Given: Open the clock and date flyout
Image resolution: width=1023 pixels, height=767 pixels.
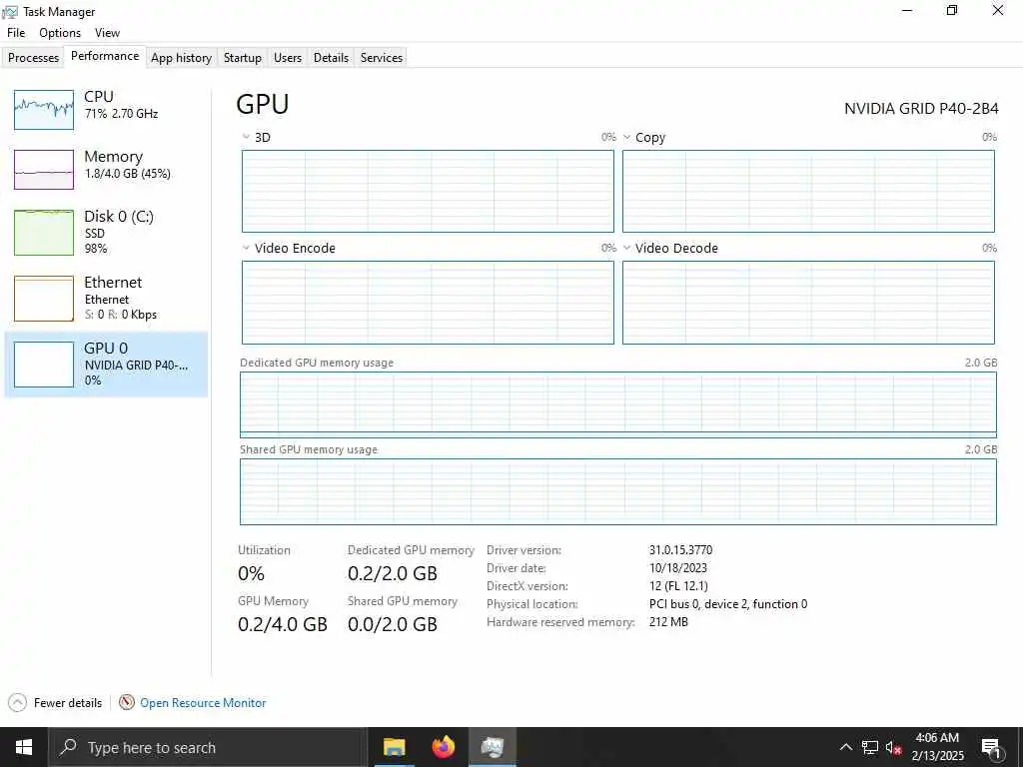Looking at the screenshot, I should tap(937, 747).
